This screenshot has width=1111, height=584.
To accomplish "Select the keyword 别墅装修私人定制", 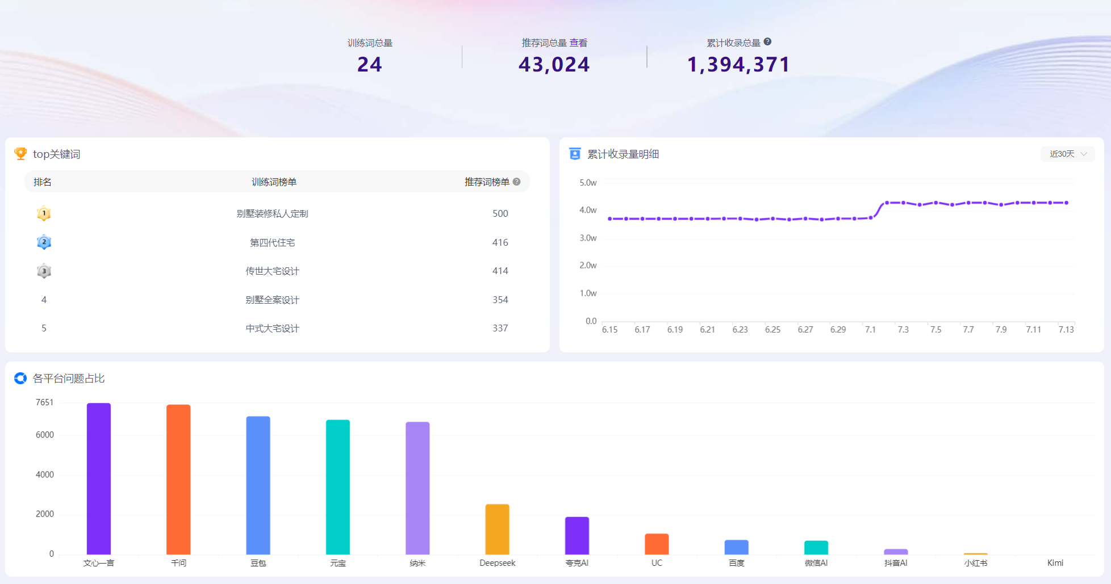I will pos(272,213).
